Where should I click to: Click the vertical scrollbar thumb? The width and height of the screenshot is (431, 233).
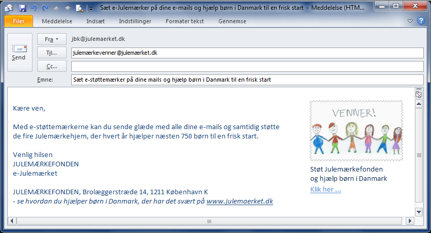pyautogui.click(x=419, y=155)
